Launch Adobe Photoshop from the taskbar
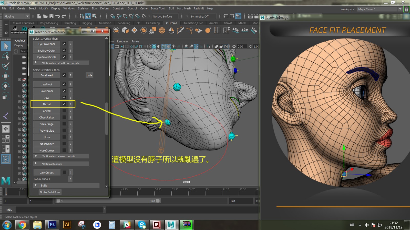This screenshot has width=410, height=230. tap(52, 225)
